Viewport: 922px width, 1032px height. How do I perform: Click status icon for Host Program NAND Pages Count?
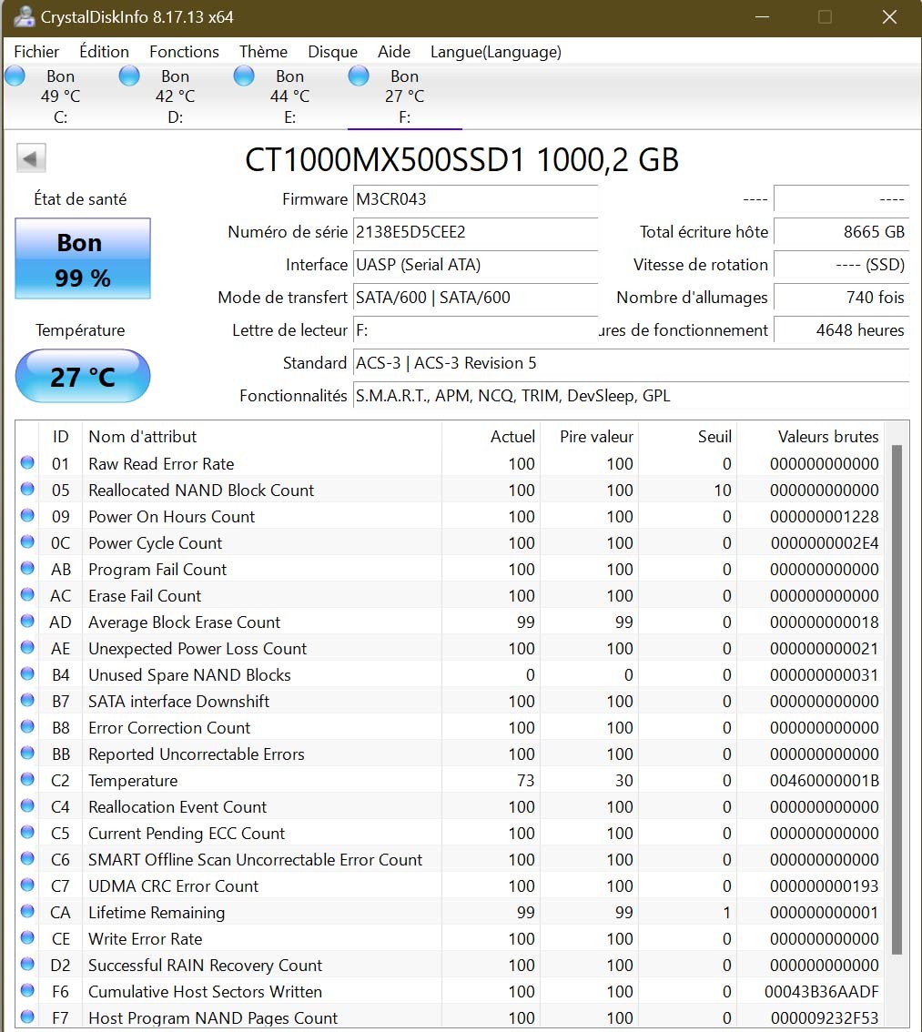point(27,1017)
